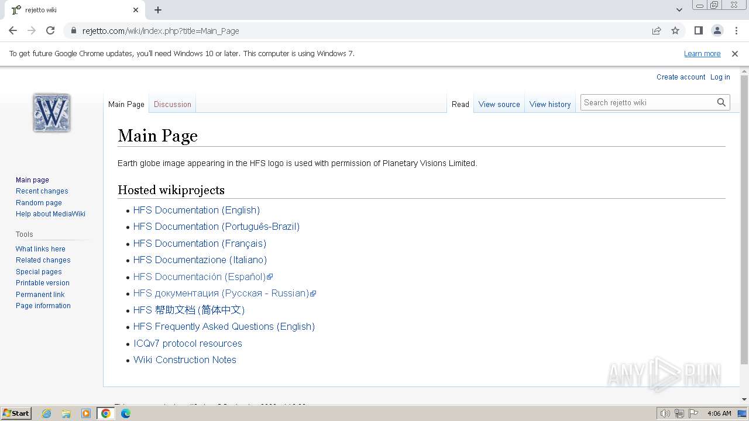
Task: Click the Permanent link tool
Action: (40, 295)
